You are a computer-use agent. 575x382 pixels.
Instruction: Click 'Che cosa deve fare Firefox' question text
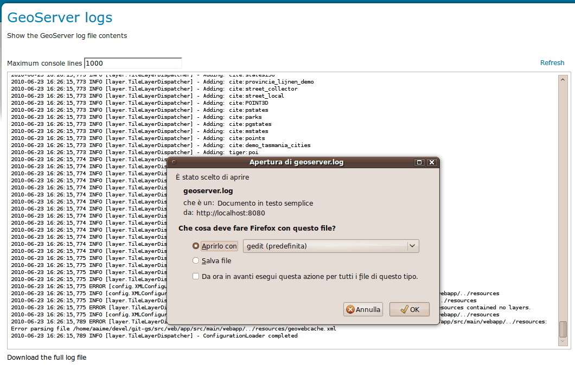[x=257, y=228]
